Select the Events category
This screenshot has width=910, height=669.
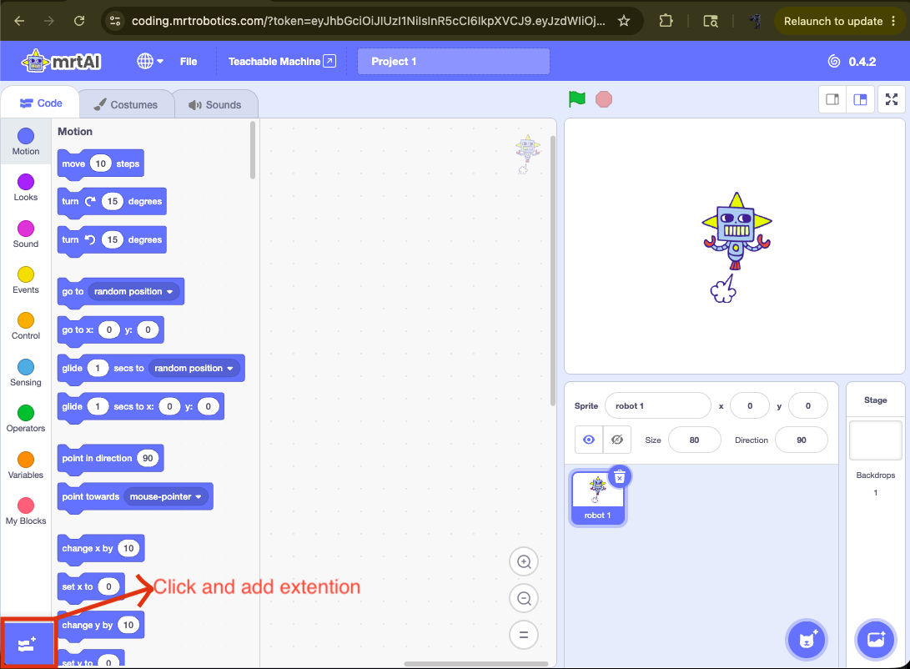[26, 279]
